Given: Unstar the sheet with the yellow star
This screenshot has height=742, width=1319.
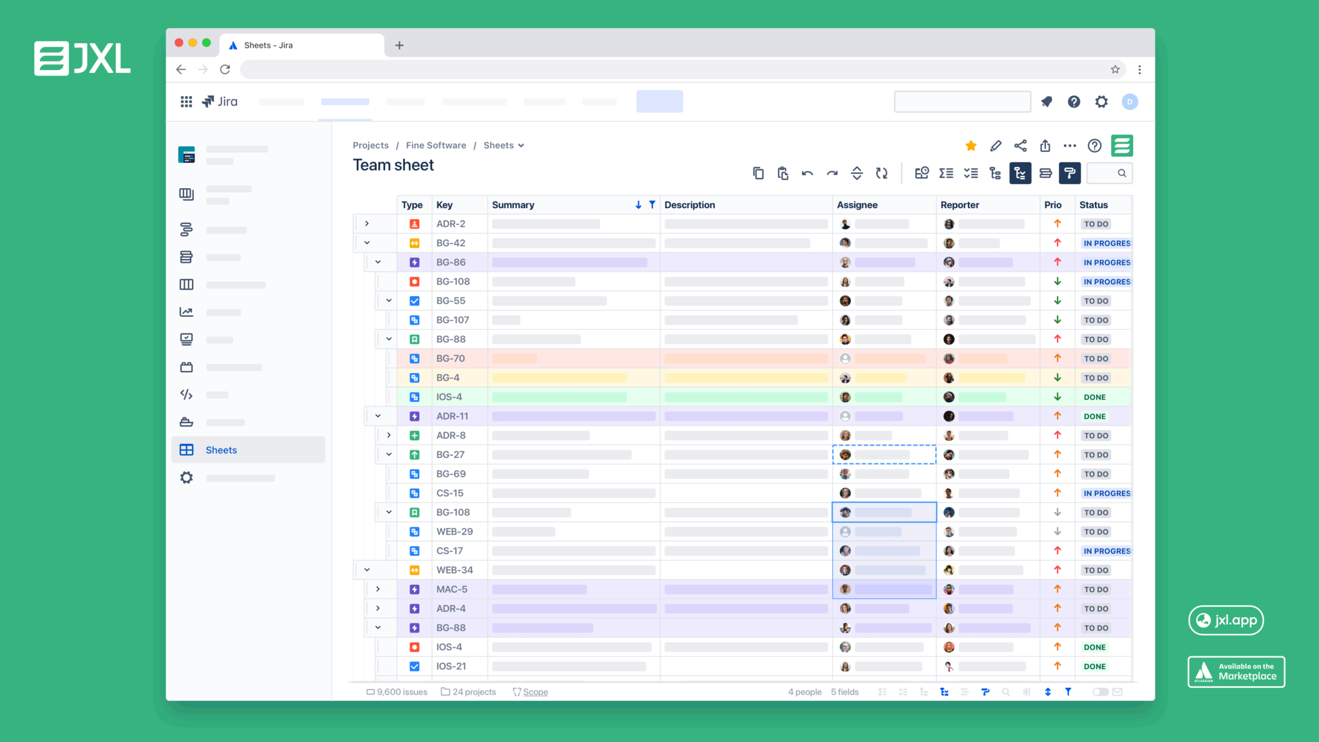Looking at the screenshot, I should [971, 146].
